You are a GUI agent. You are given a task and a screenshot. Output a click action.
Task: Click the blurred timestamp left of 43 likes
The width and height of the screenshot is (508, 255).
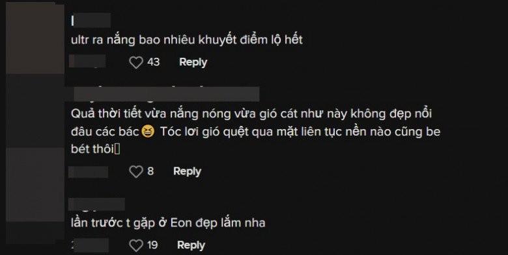tap(87, 61)
